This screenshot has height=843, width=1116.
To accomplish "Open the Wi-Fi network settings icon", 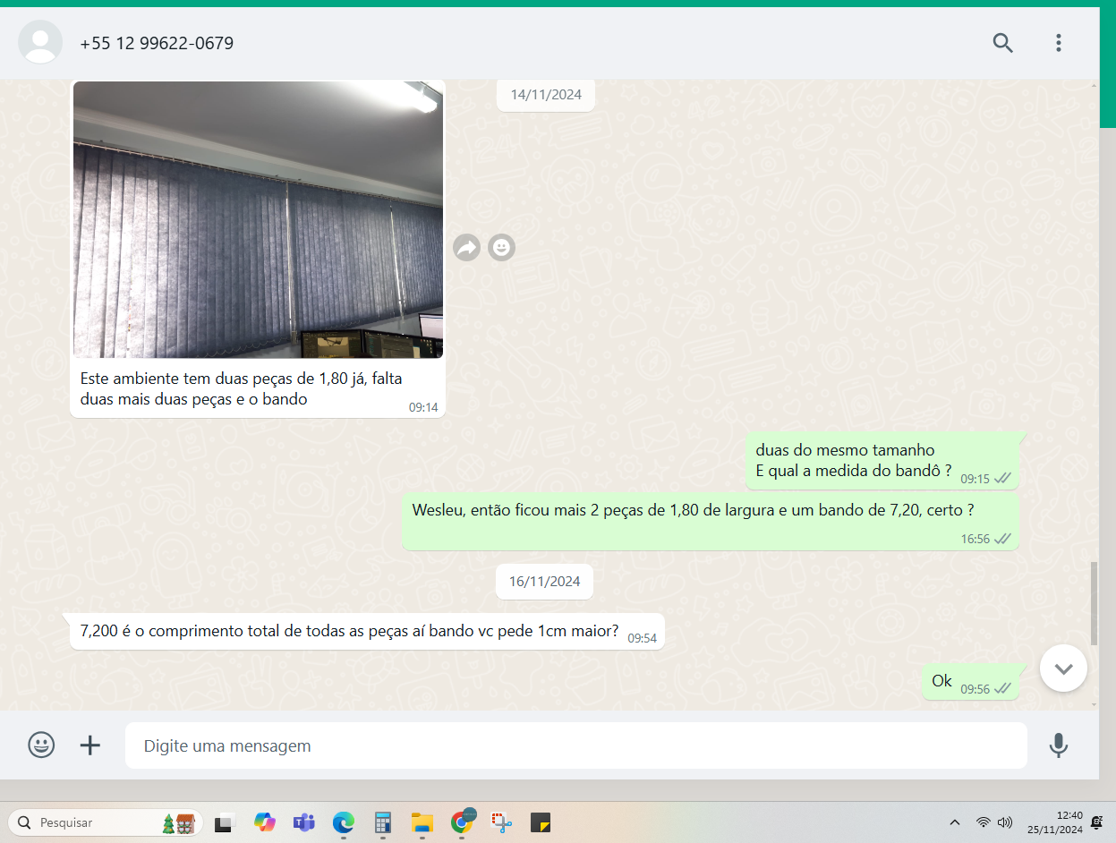I will pos(983,822).
